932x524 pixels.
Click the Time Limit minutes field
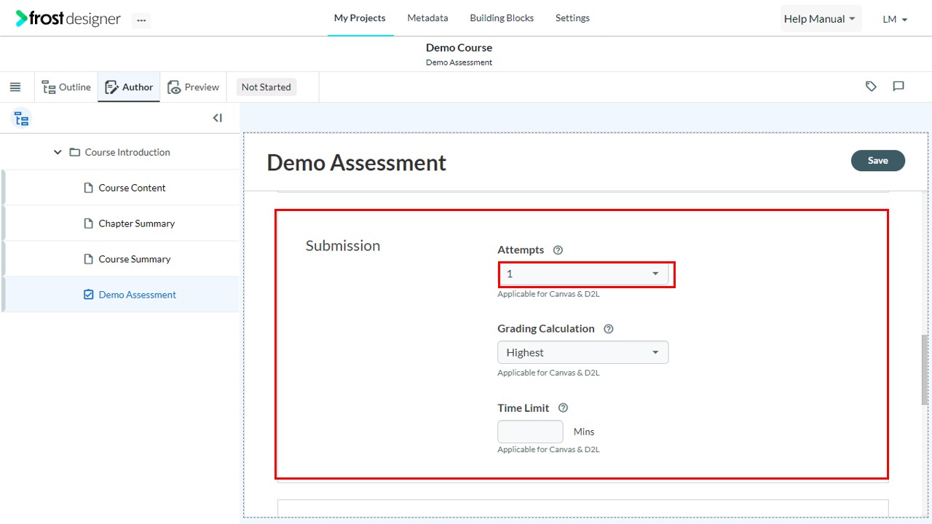[x=530, y=432]
